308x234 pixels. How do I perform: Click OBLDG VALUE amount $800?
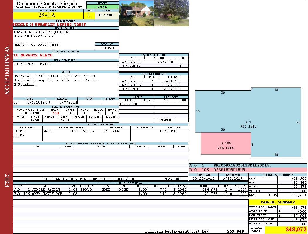302,211
